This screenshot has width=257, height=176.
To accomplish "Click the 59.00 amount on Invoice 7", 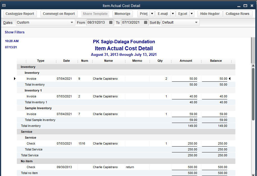I will (x=193, y=114).
